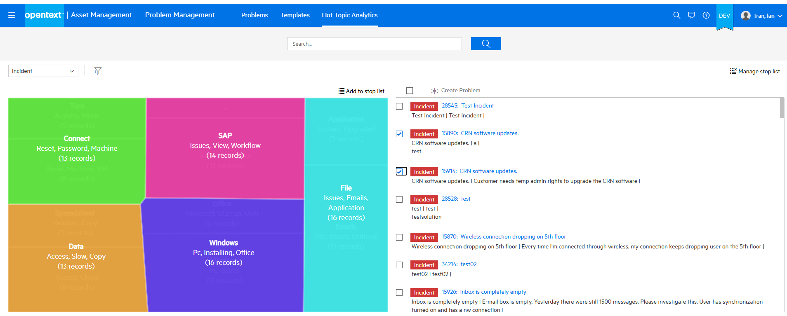
Task: Click into the Search text field
Action: [374, 44]
